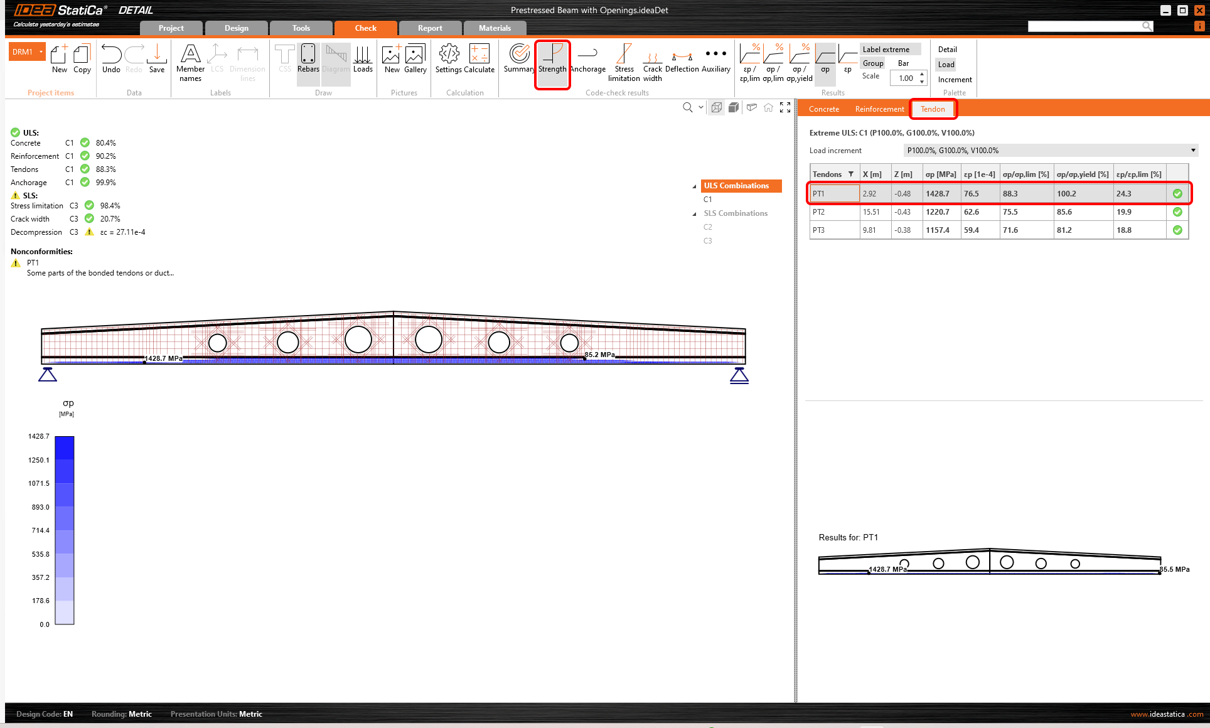The width and height of the screenshot is (1210, 728).
Task: Open the Deflection check results
Action: [x=682, y=60]
